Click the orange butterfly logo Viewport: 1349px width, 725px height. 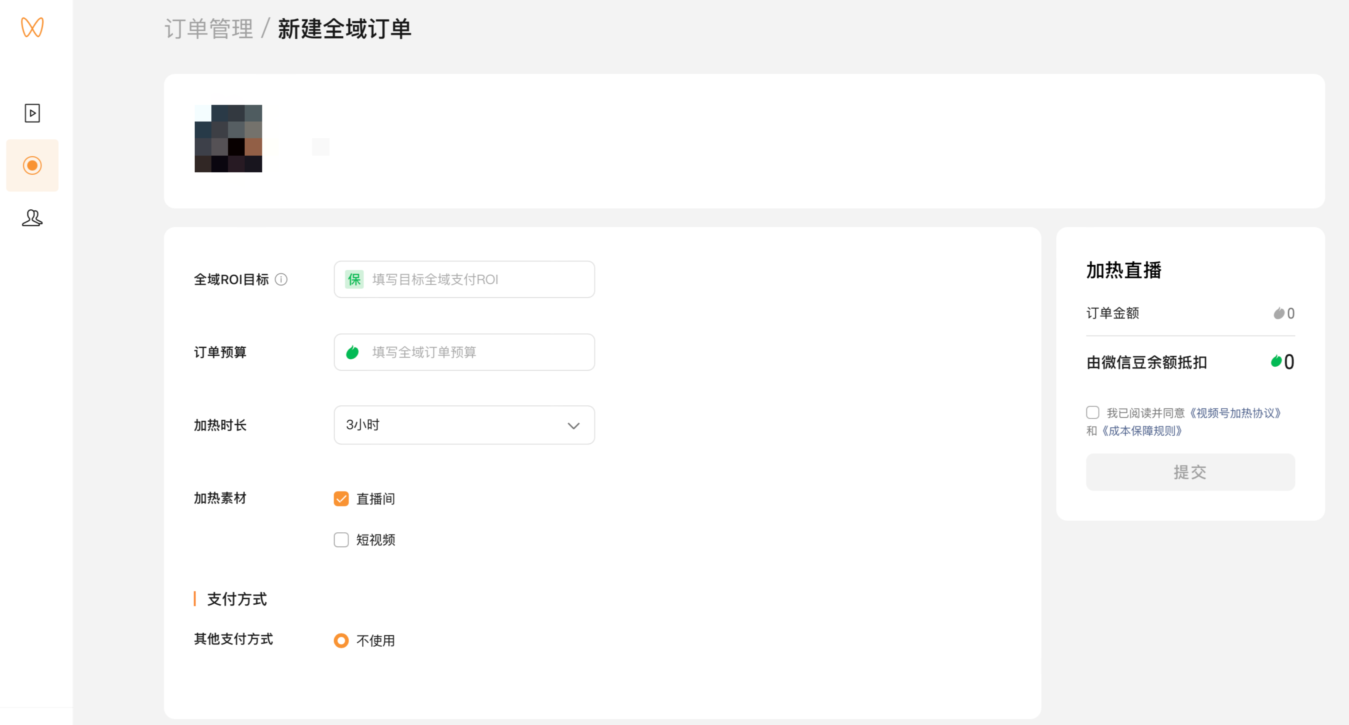coord(32,27)
